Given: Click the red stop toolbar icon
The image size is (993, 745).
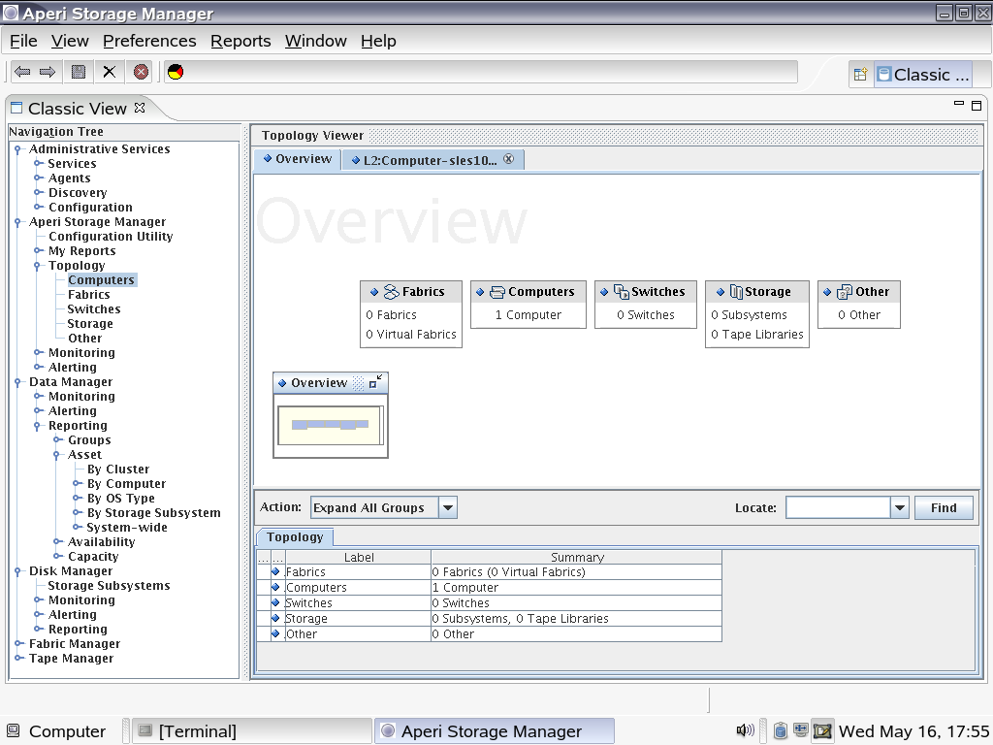Looking at the screenshot, I should [x=142, y=72].
